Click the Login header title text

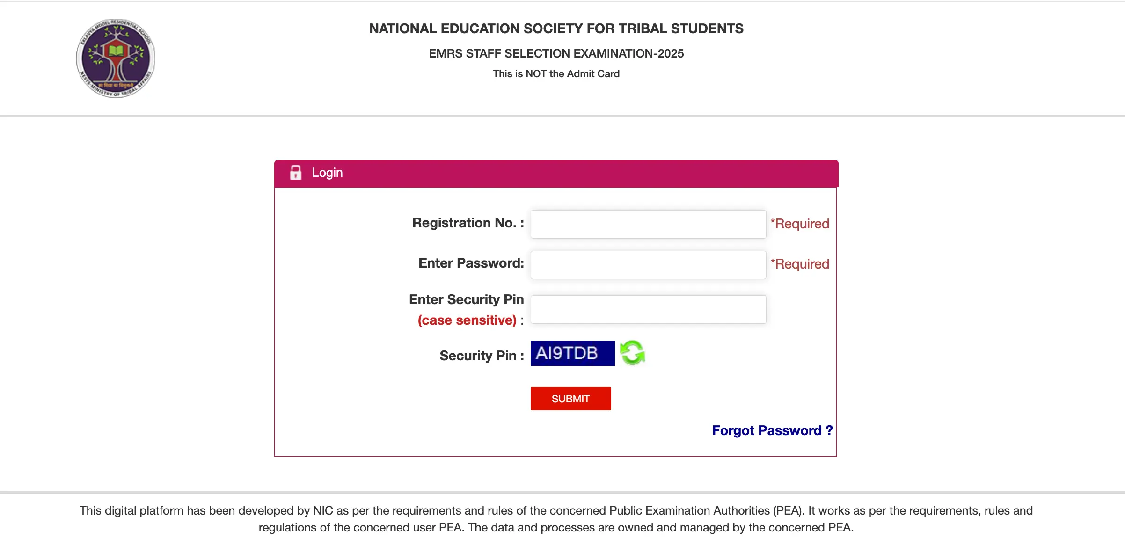[x=327, y=173]
